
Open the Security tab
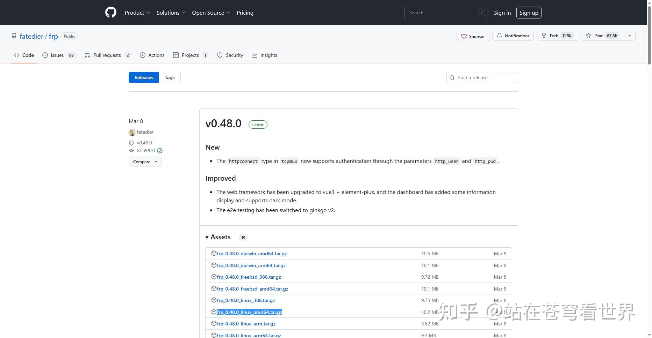(x=230, y=55)
